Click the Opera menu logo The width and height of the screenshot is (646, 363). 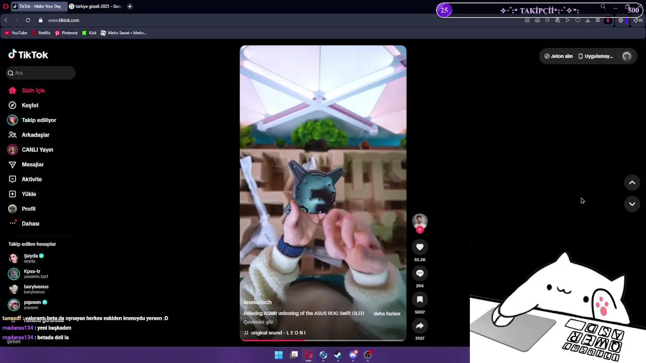coord(6,7)
